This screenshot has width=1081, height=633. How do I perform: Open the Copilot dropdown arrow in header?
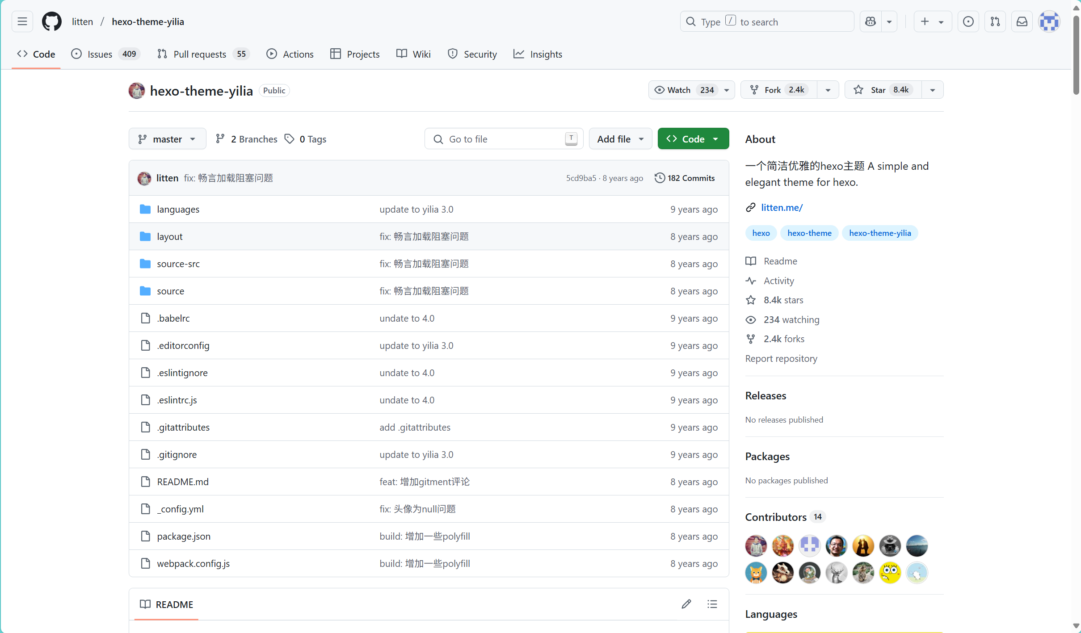tap(889, 21)
